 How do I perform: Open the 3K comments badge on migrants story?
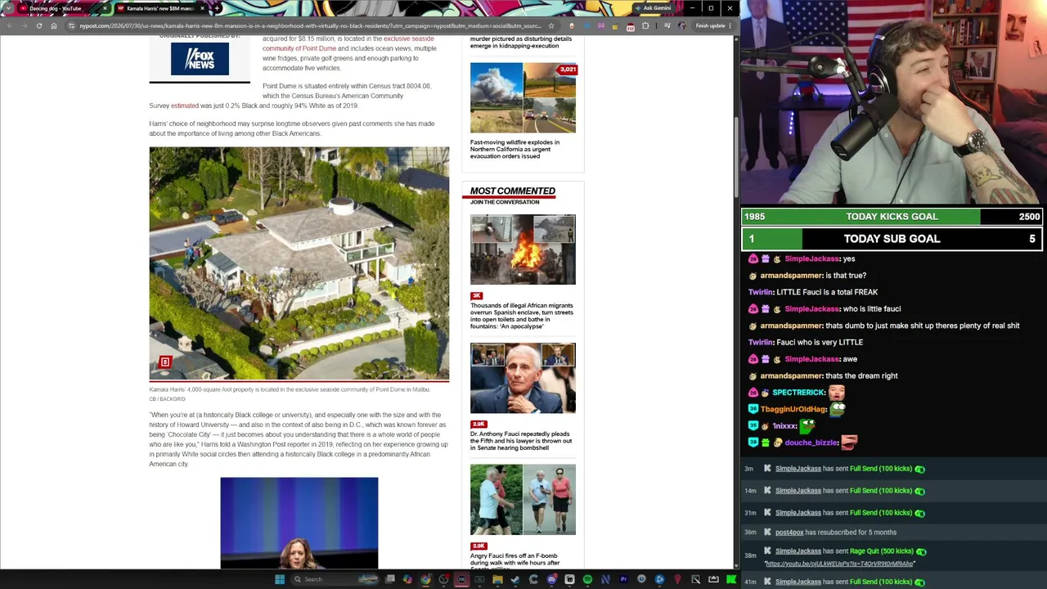477,295
